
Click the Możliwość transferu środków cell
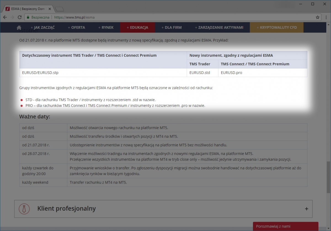187,136
